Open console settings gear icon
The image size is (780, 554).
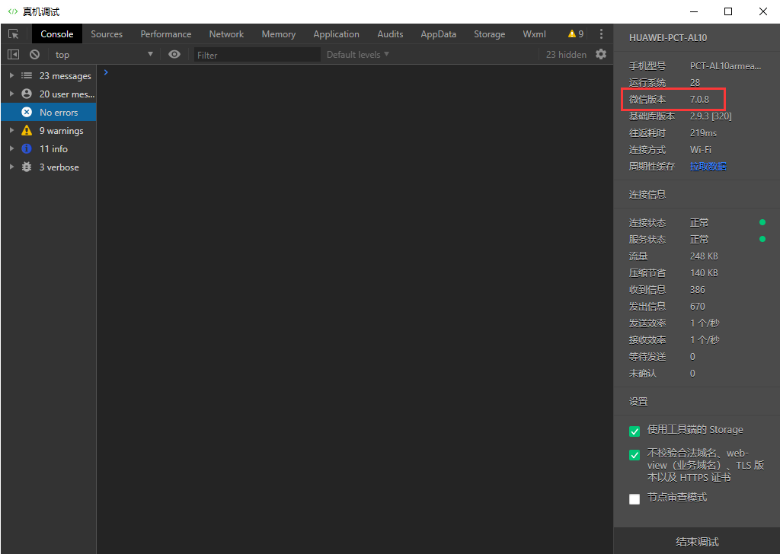point(601,54)
